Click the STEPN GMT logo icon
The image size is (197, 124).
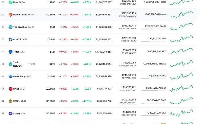coord(11,101)
